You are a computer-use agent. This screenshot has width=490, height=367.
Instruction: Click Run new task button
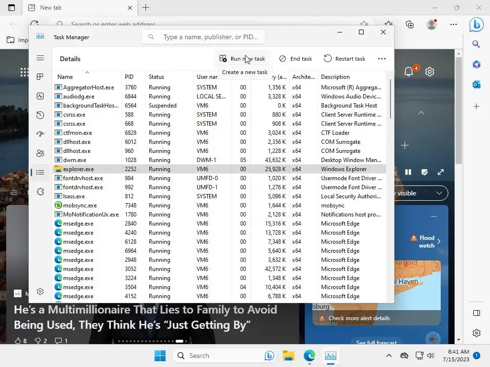[242, 59]
